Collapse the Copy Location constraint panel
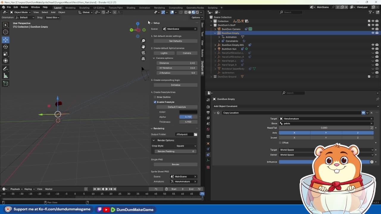This screenshot has height=214, width=381. point(215,113)
